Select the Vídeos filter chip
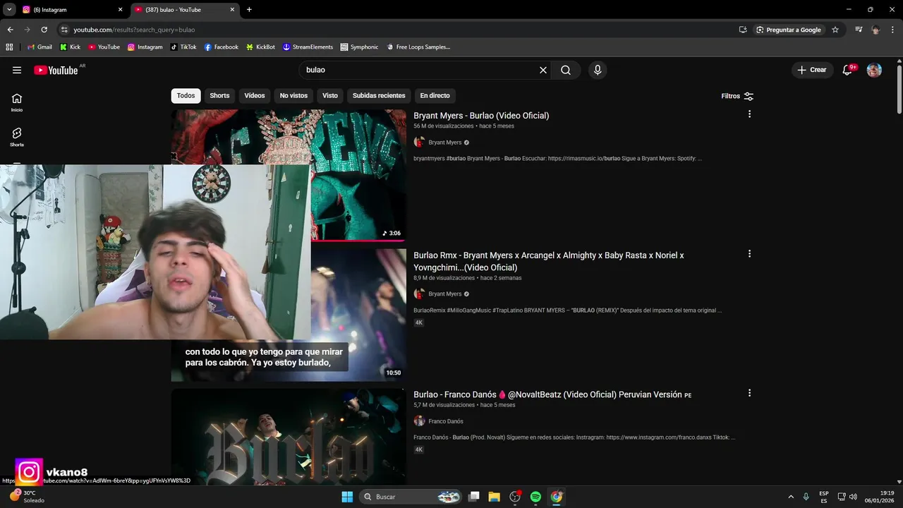 click(x=255, y=95)
